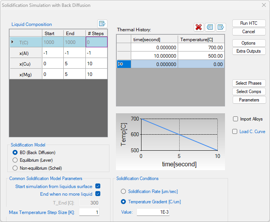Viewport: 270px width, 222px height.
Task: Choose Non-equilibrium (Scheil) solidification model
Action: [x=15, y=168]
